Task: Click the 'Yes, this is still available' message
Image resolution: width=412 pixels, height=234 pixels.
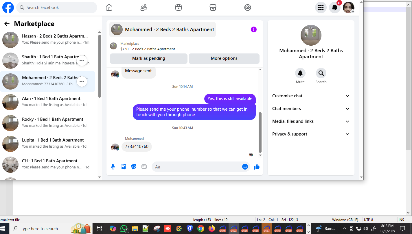Action: coord(230,99)
